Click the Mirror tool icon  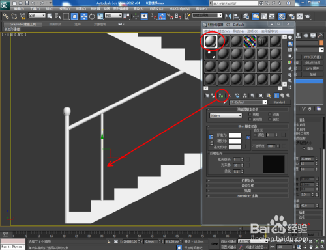[x=228, y=16]
